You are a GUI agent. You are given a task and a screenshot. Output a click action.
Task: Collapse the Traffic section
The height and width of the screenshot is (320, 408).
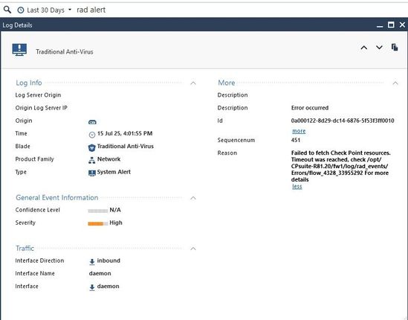(x=193, y=249)
